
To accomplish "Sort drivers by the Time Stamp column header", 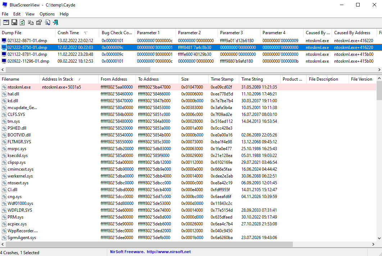I will click(x=224, y=79).
